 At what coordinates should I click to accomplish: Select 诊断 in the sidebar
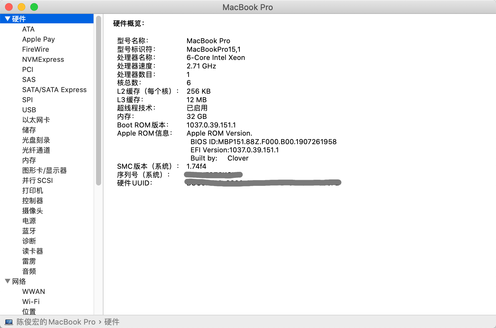click(x=29, y=241)
